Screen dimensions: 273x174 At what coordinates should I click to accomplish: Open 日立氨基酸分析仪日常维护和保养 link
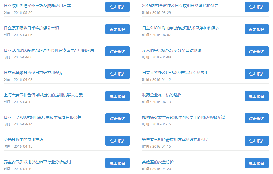[x=33, y=73]
